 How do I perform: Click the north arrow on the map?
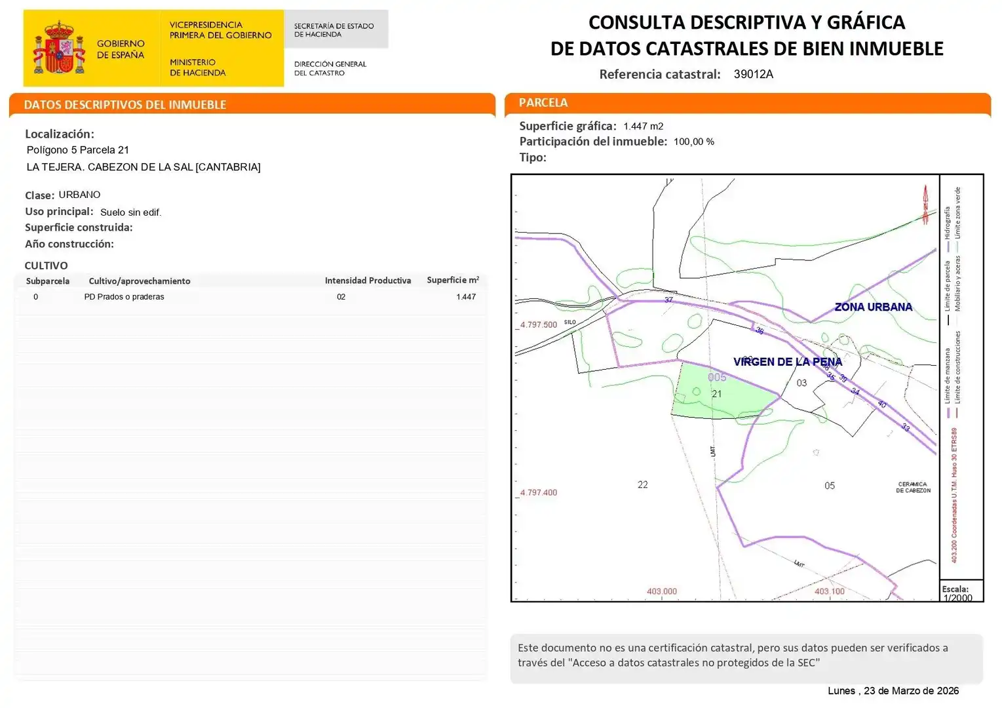925,205
